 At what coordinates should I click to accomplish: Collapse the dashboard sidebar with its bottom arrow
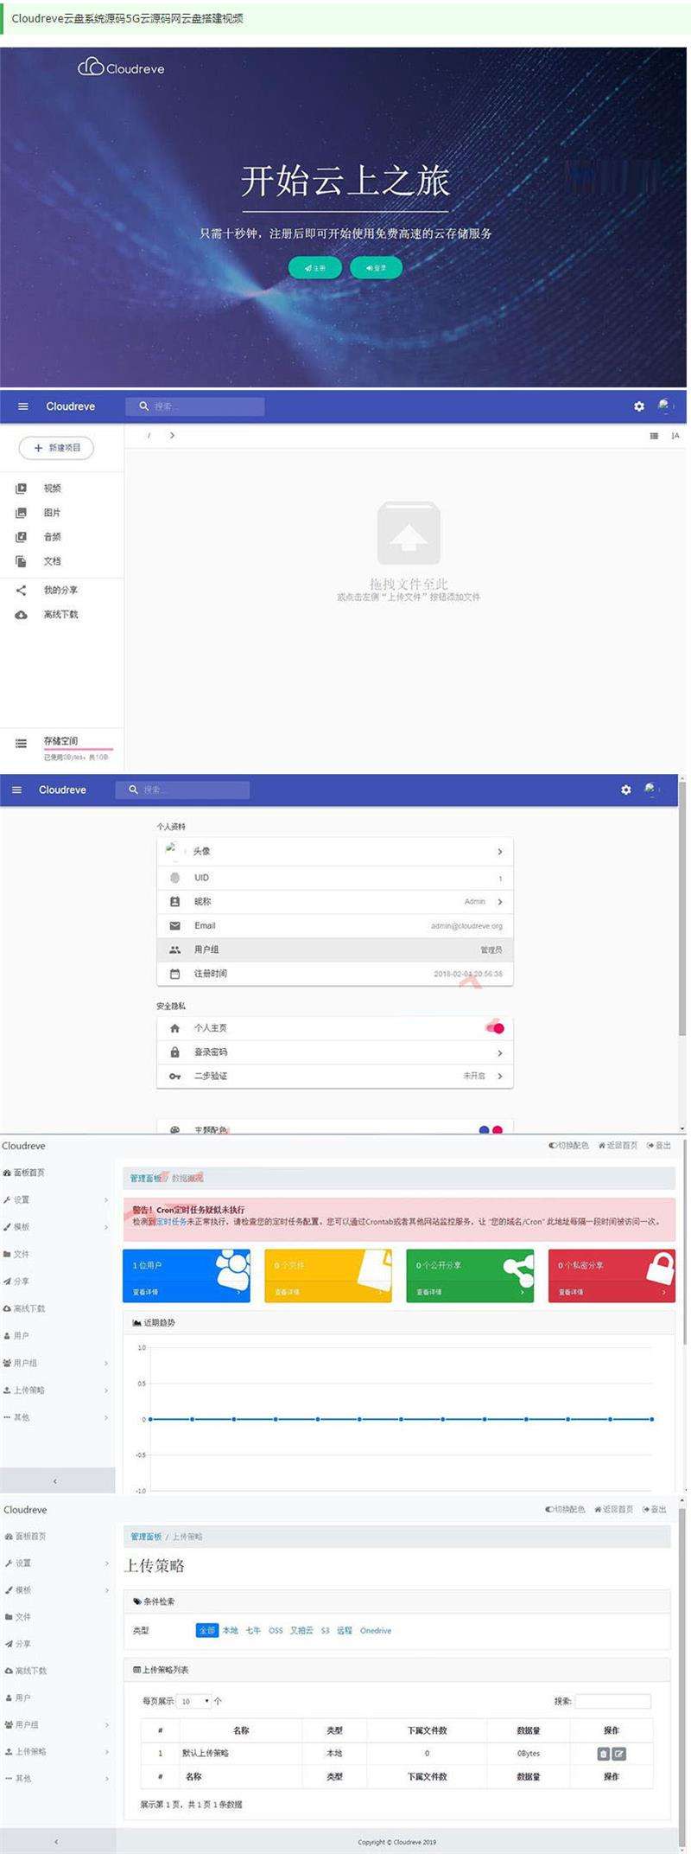(57, 1480)
